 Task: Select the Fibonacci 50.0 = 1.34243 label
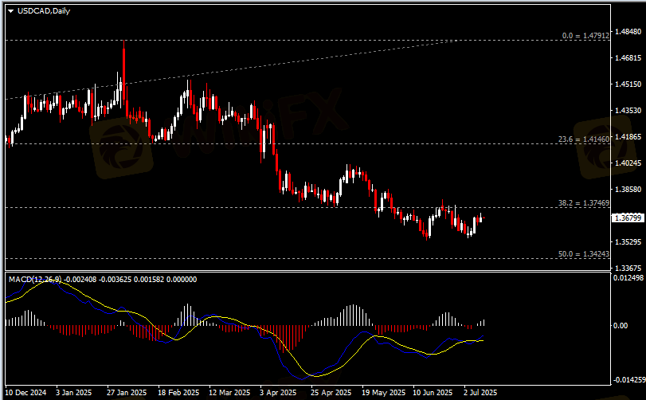[583, 254]
